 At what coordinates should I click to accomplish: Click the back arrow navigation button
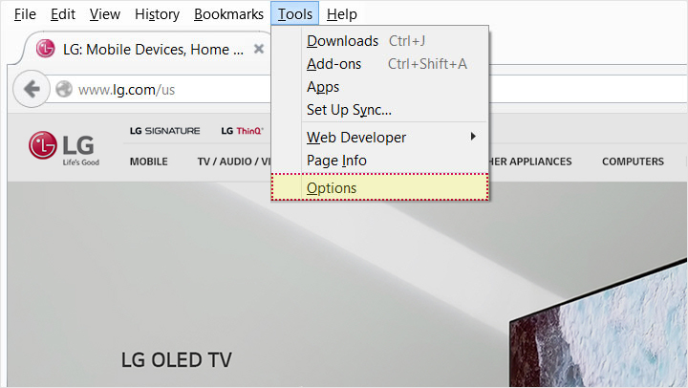point(32,90)
